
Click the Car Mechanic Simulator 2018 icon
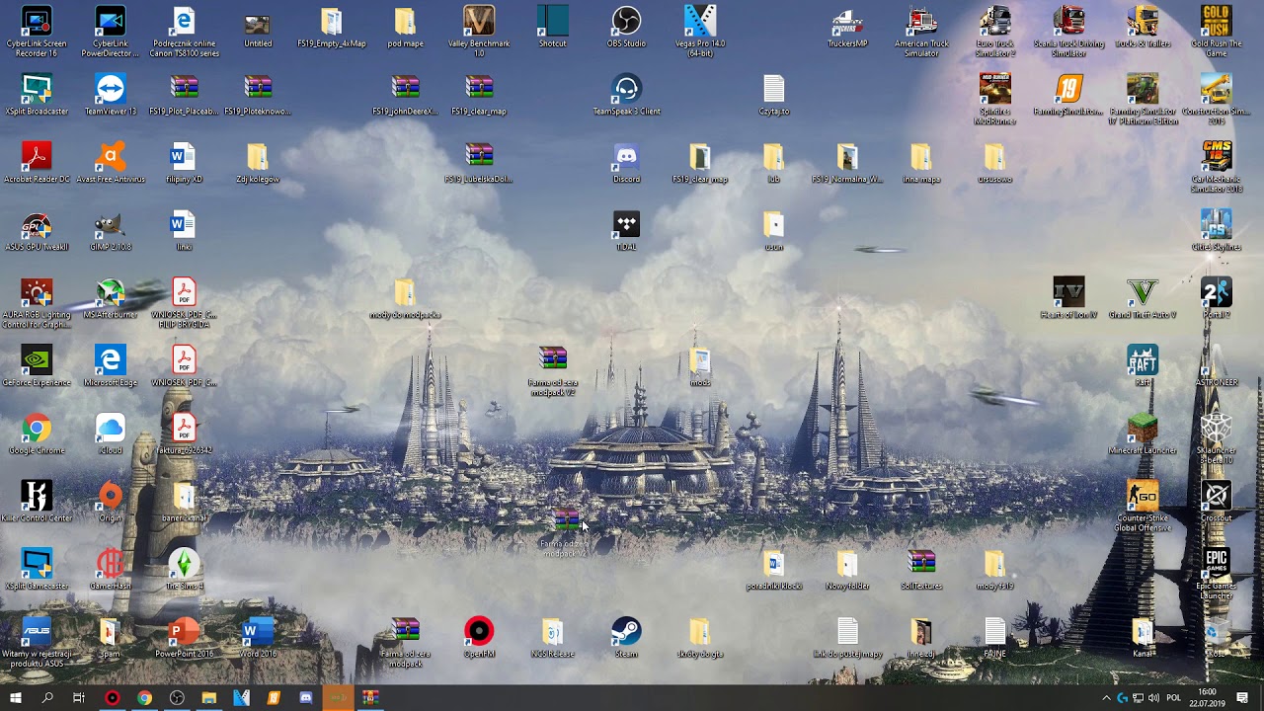[1216, 167]
